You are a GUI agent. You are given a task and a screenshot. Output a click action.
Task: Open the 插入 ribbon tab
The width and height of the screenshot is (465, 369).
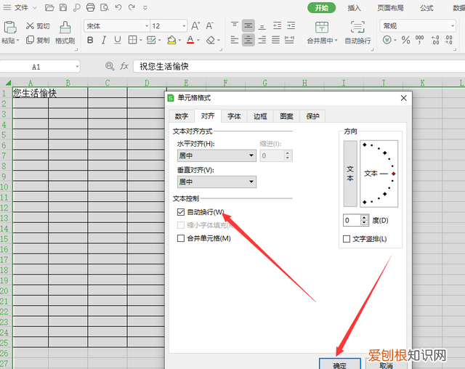[x=354, y=8]
